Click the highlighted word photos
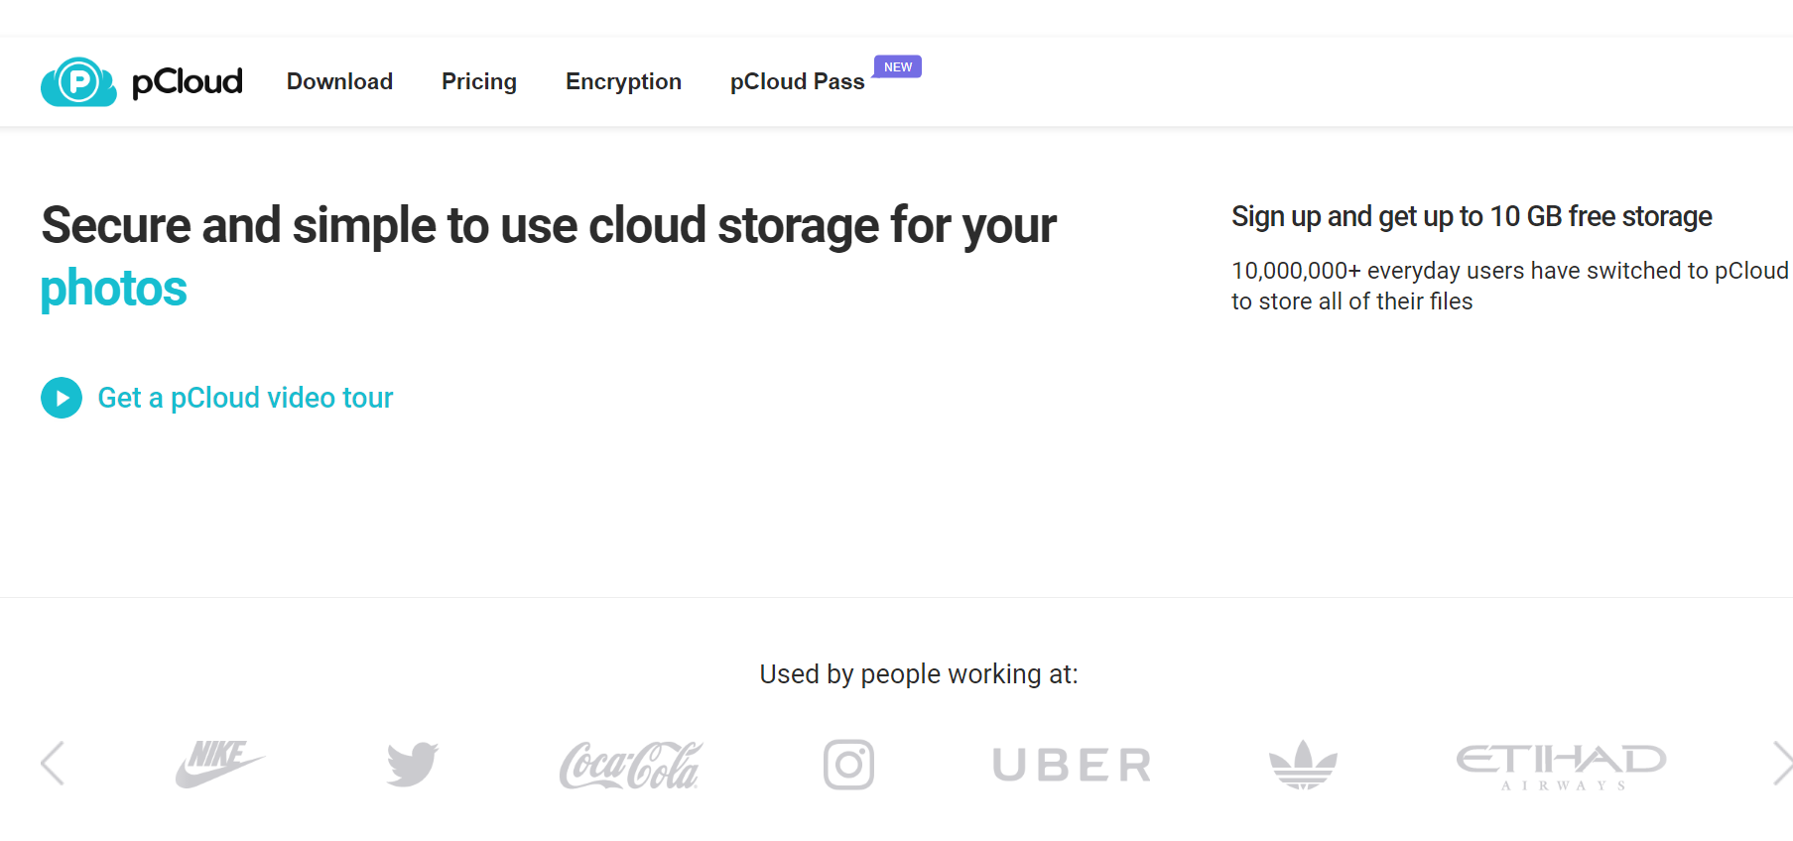1793x841 pixels. tap(114, 289)
